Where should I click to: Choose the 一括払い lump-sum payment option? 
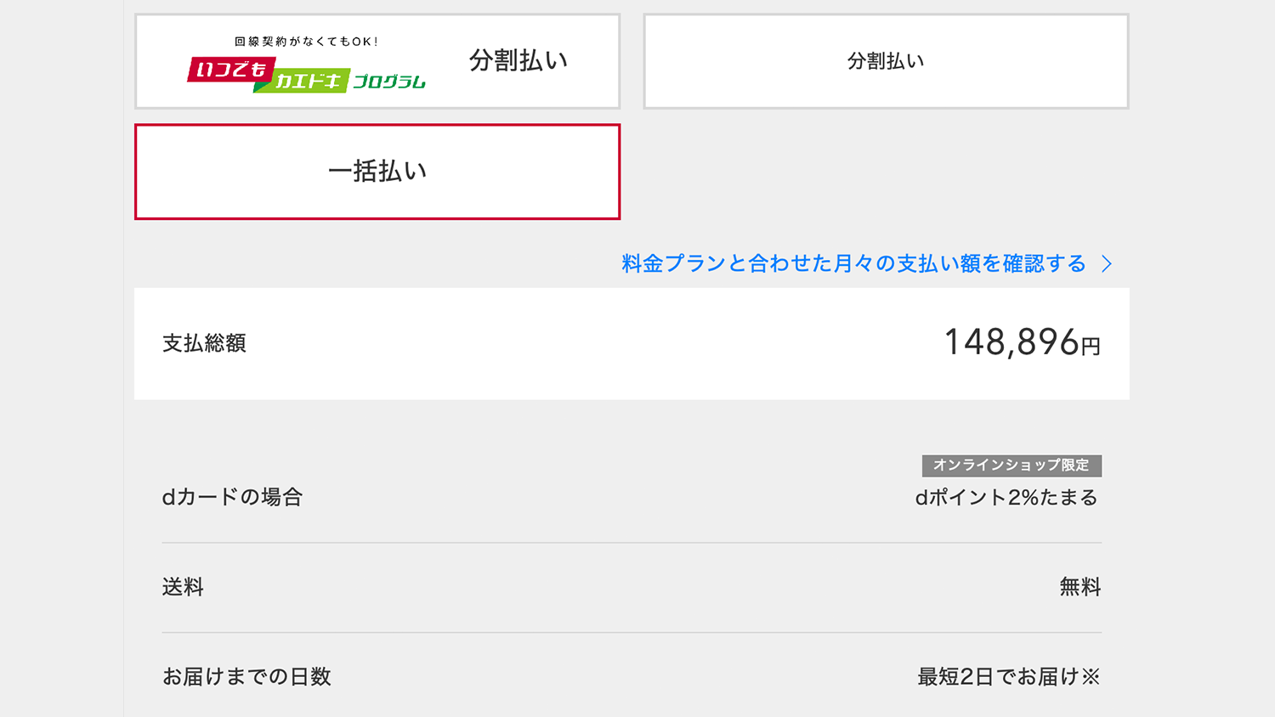tap(377, 172)
